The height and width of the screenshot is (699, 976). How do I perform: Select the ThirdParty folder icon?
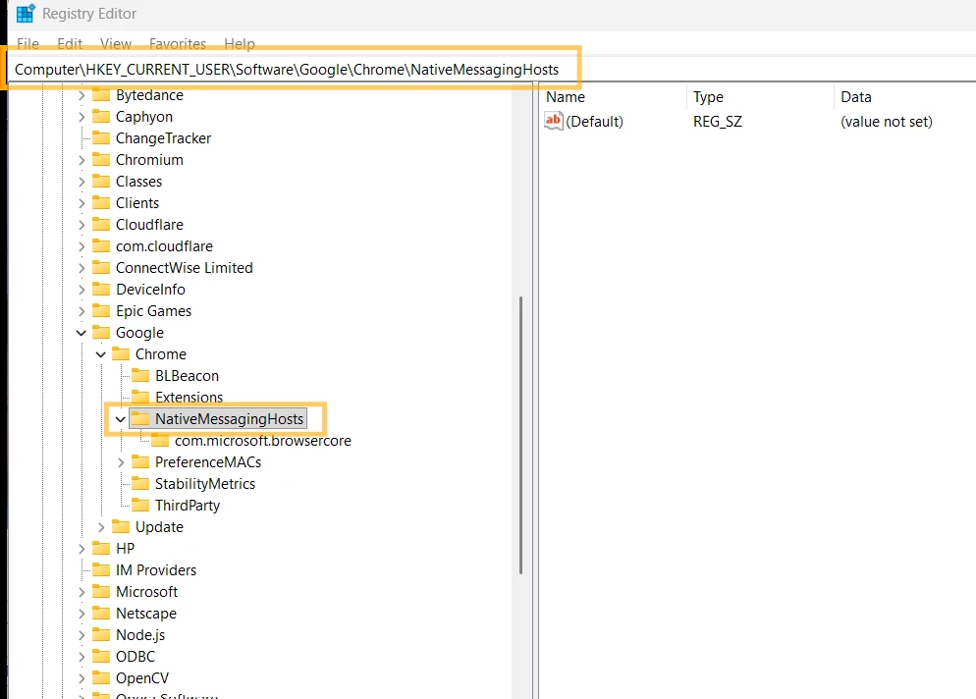click(x=140, y=506)
